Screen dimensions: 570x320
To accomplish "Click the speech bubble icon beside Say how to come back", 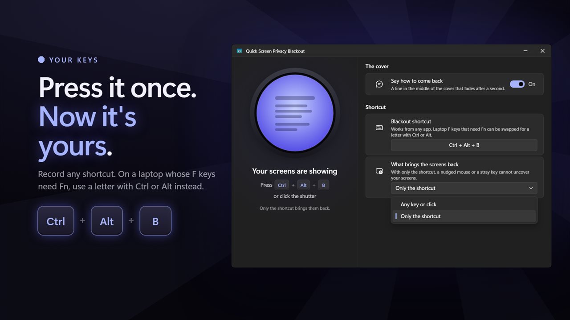I will pos(379,84).
